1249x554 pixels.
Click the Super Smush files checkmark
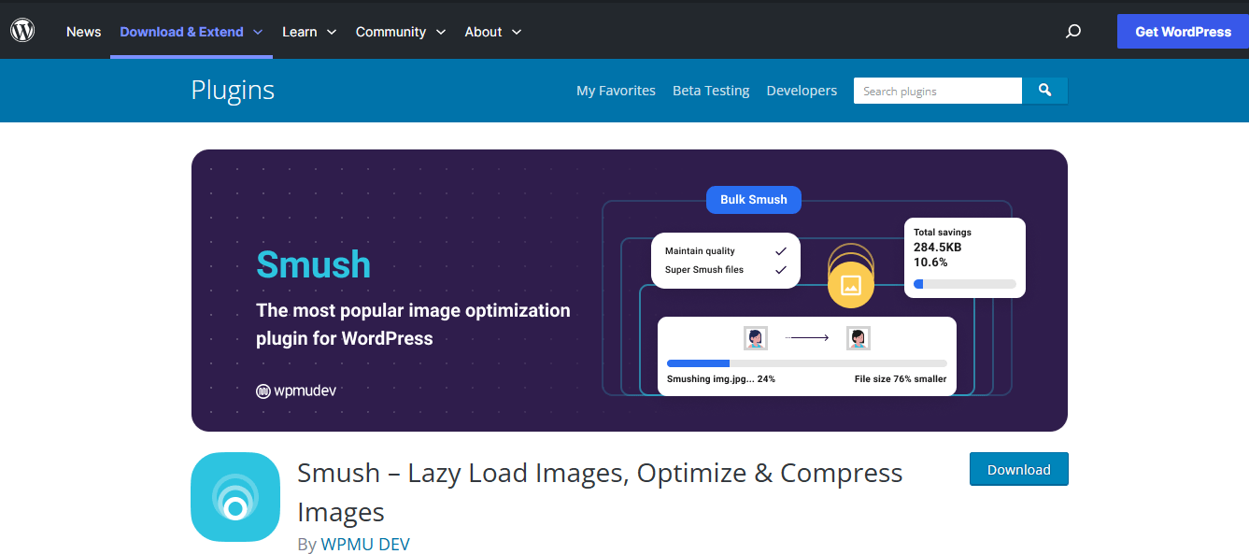[x=781, y=270]
